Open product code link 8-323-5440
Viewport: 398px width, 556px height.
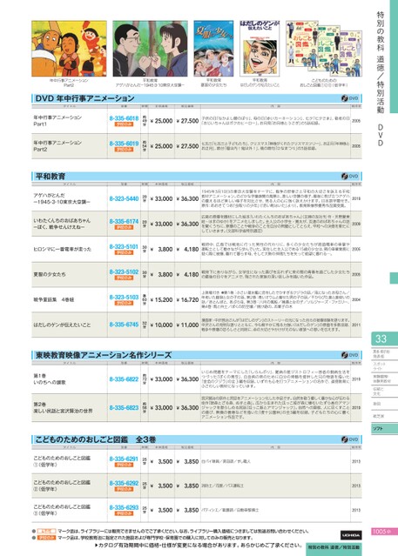point(124,198)
